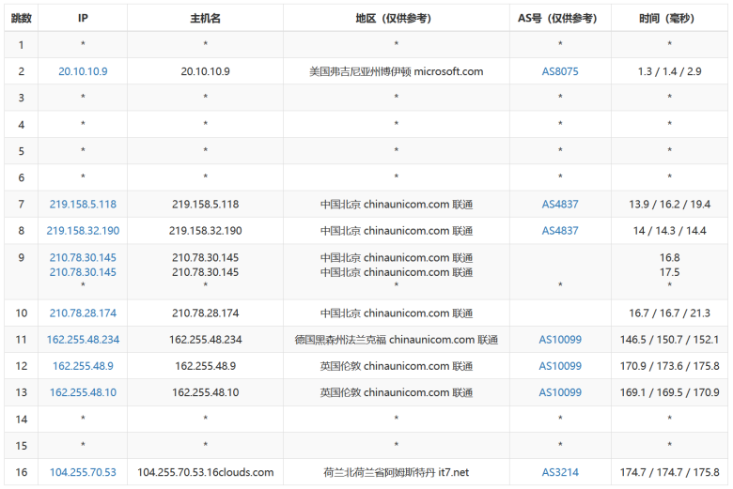The height and width of the screenshot is (489, 733).
Task: Open AS10099 link in hop 12 row
Action: tap(560, 366)
